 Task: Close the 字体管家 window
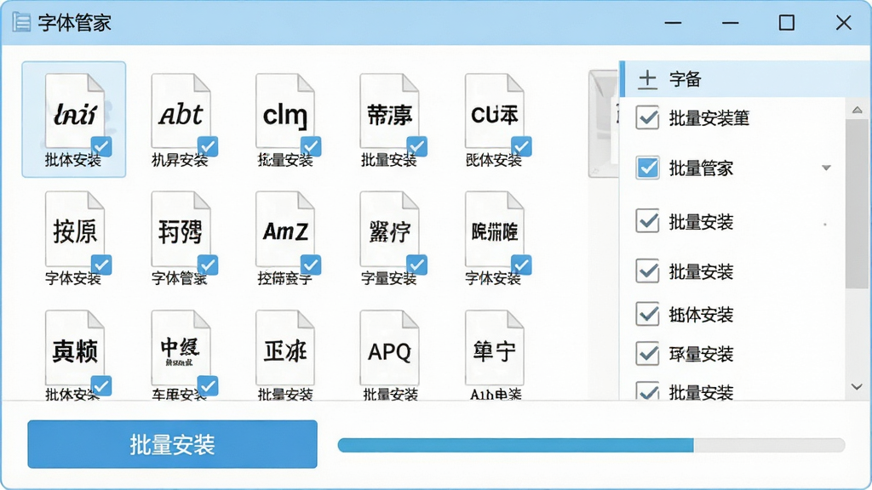(844, 23)
